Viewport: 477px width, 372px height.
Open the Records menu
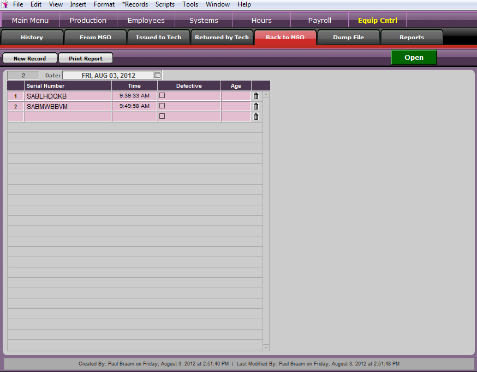tap(135, 4)
